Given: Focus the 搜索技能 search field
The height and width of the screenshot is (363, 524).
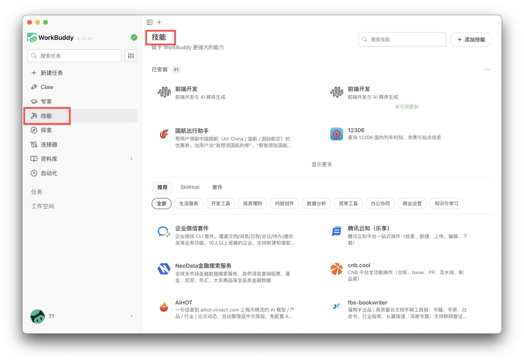Looking at the screenshot, I should [x=402, y=39].
